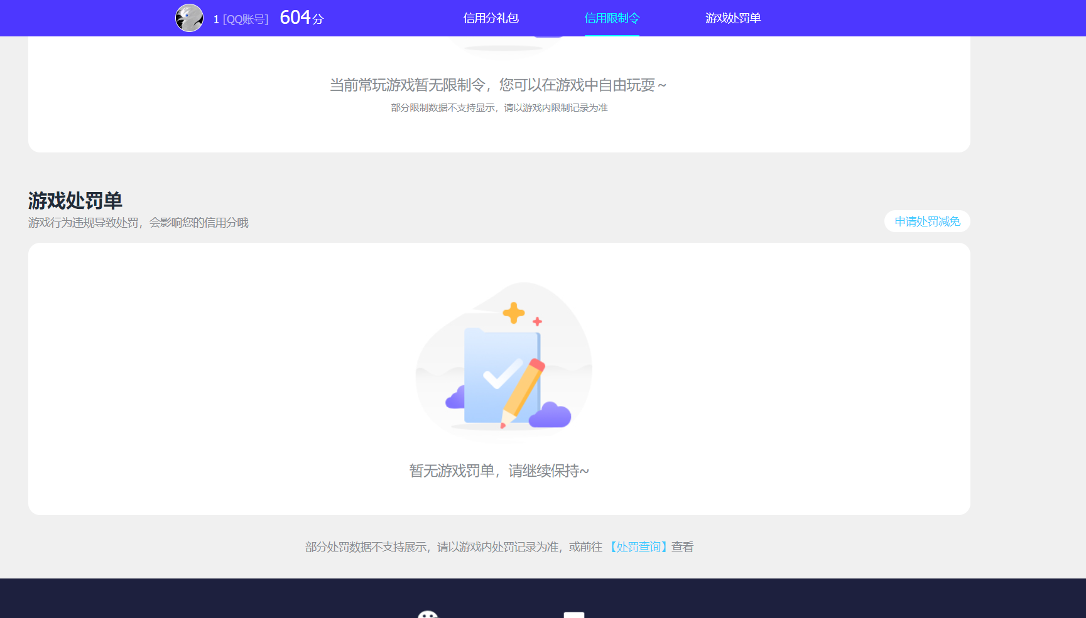Click the 暂无游戏罚单，请继续保持~ message
The width and height of the screenshot is (1086, 618).
point(499,471)
